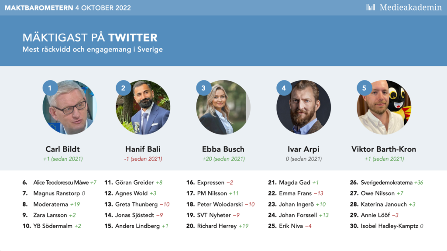
Task: Click the number 5 rank badge
Action: click(364, 88)
